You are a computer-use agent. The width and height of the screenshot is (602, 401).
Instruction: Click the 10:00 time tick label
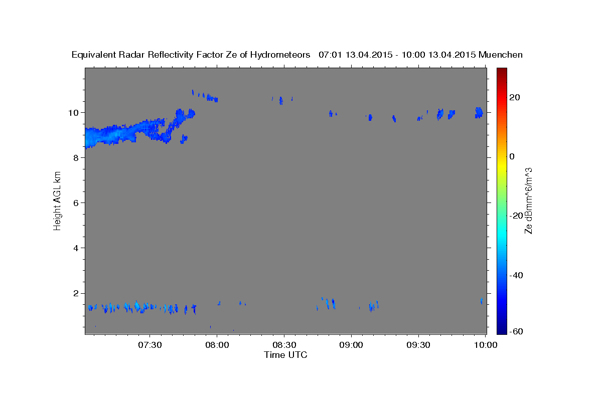tap(486, 345)
